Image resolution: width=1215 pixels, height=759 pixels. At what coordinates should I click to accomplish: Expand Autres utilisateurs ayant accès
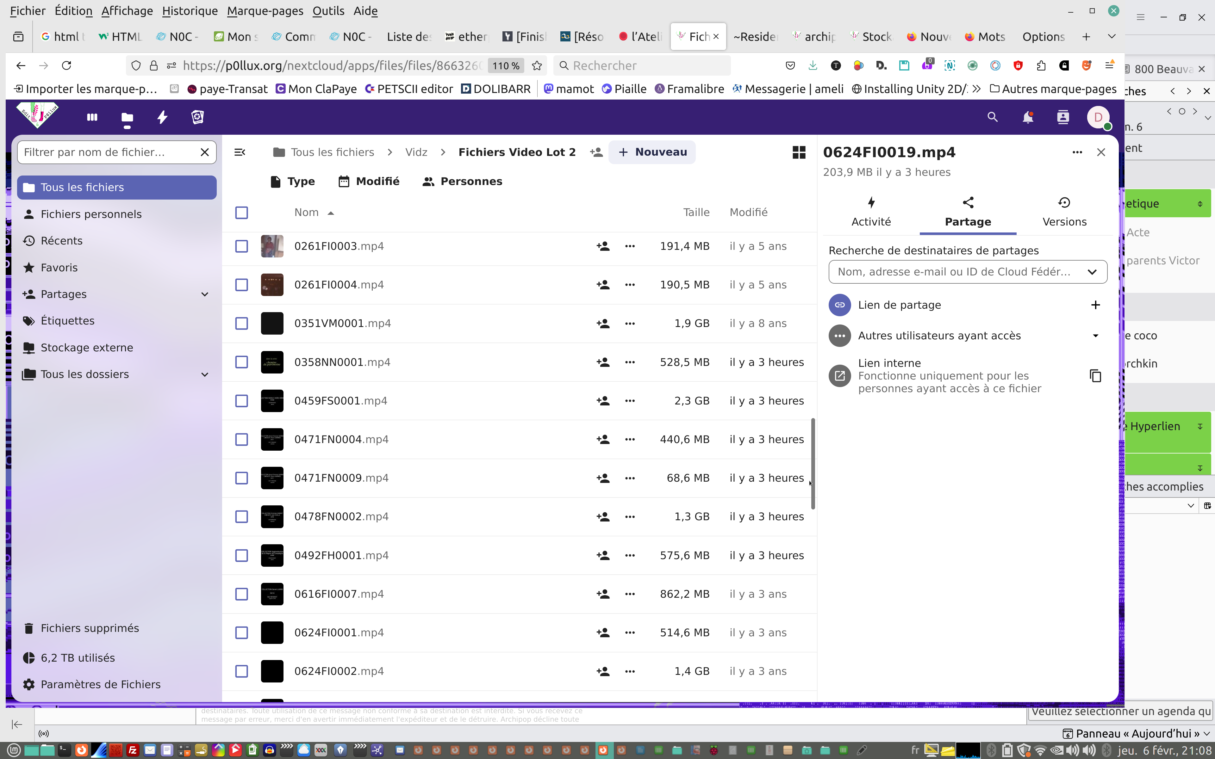tap(1095, 335)
